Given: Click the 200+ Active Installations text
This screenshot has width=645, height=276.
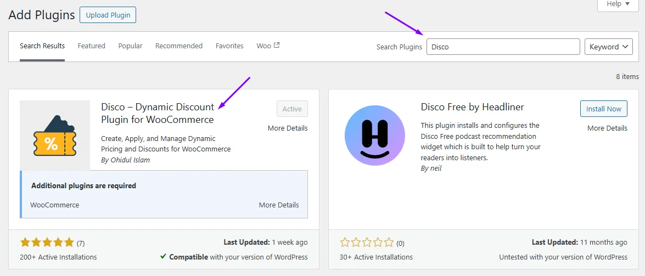Looking at the screenshot, I should 58,257.
